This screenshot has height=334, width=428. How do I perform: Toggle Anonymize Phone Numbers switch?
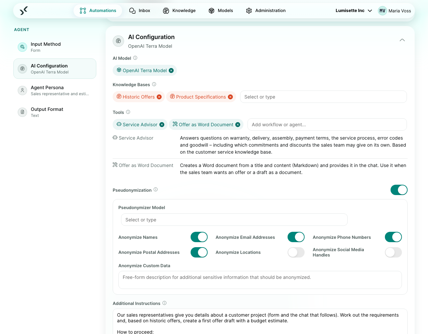pyautogui.click(x=393, y=237)
